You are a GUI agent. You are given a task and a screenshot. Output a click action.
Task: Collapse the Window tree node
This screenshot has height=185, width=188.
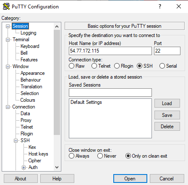pyautogui.click(x=8, y=66)
